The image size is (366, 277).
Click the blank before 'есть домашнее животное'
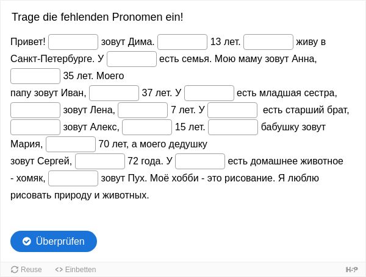[200, 161]
